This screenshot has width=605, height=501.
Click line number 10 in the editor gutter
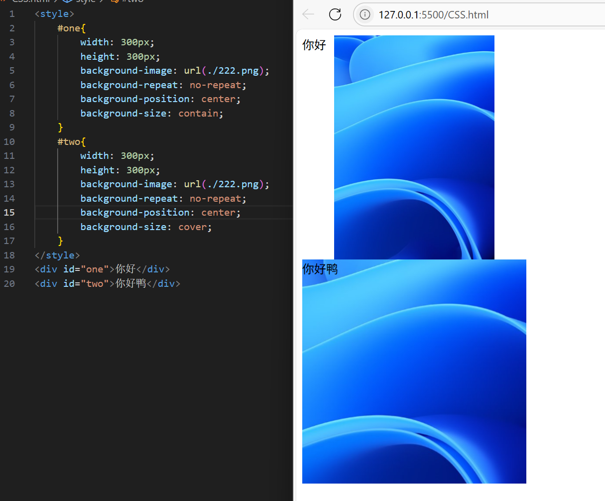coord(9,142)
